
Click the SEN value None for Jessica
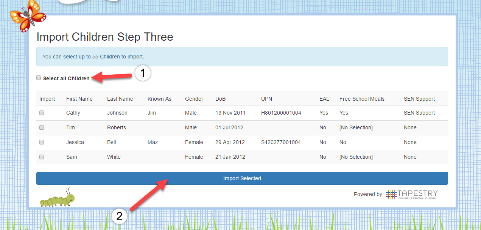pyautogui.click(x=410, y=142)
